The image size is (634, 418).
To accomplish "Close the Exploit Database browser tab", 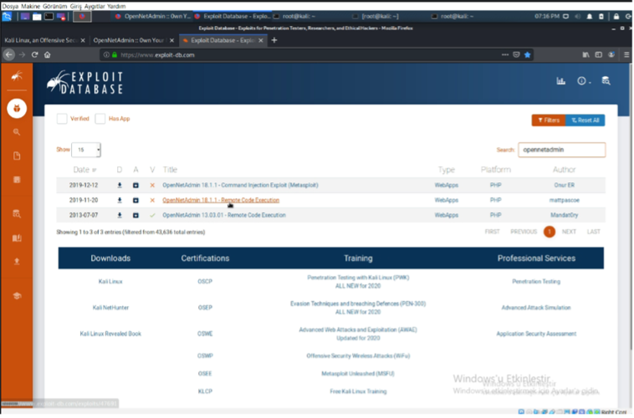I will 261,40.
